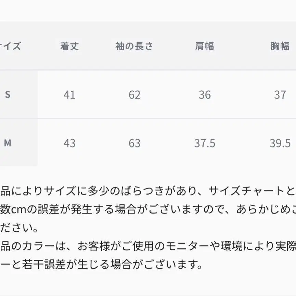Click the shoulder width value 37.5

click(205, 143)
